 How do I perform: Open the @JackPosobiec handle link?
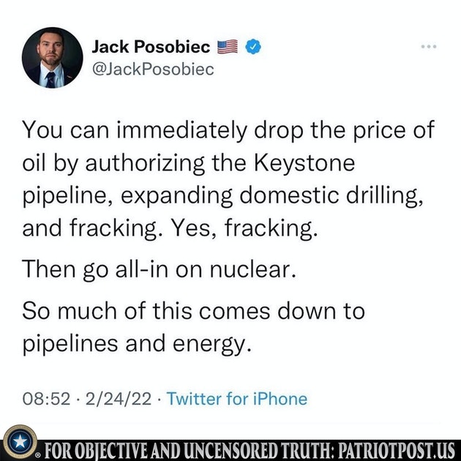[x=153, y=70]
